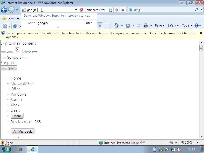
Task: Open the Safety menu
Action: click(x=173, y=25)
